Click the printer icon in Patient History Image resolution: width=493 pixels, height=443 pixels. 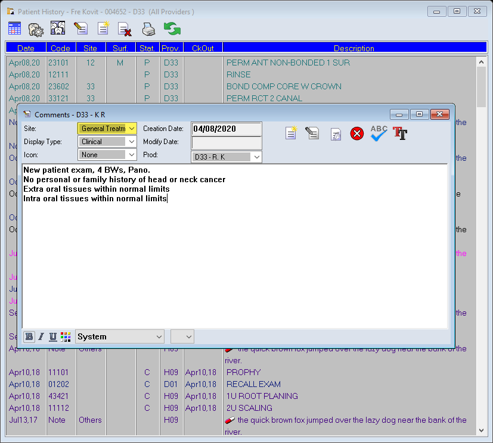tap(148, 29)
